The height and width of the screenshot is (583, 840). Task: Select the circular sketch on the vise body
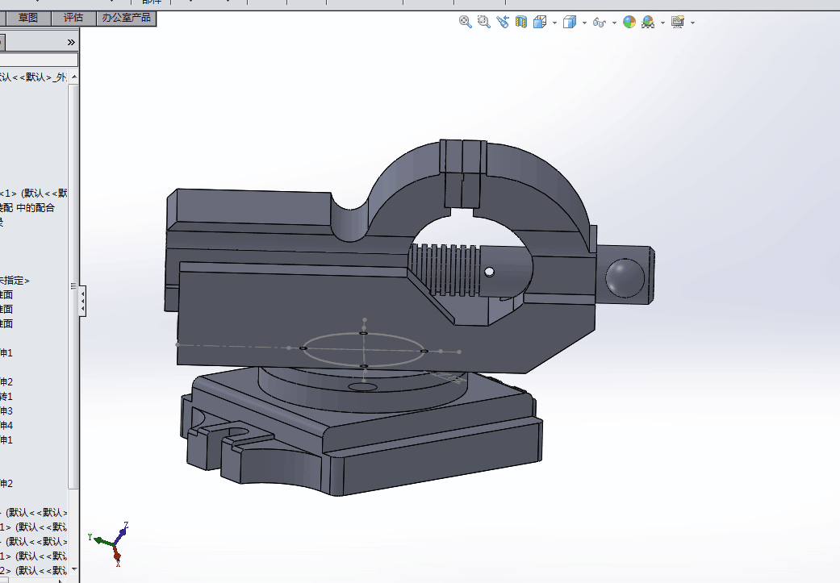click(x=363, y=350)
